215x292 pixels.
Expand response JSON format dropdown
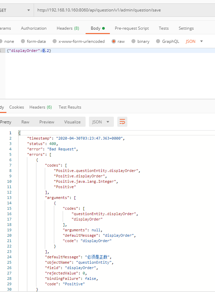click(x=101, y=122)
